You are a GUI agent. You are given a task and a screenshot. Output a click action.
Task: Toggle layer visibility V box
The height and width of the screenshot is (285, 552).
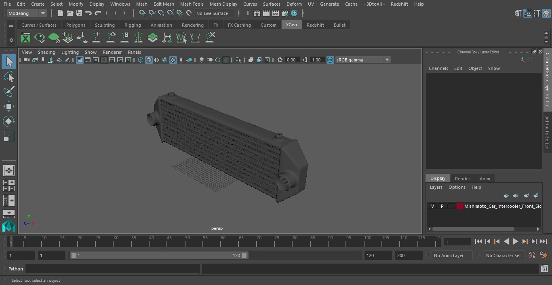pyautogui.click(x=432, y=206)
